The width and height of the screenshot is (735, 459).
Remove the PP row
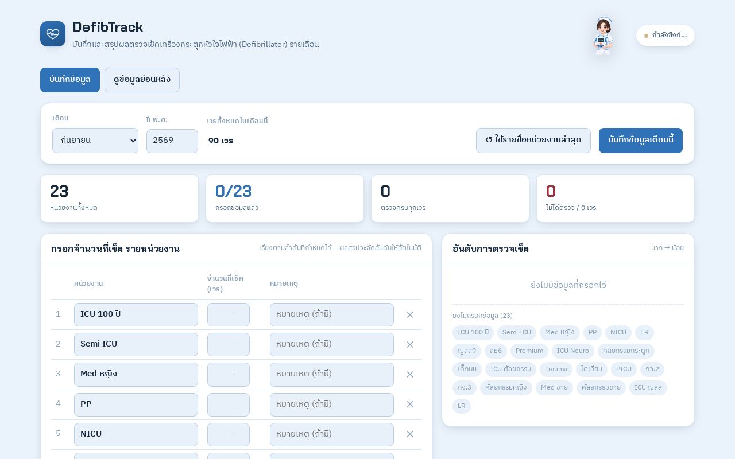[x=410, y=404]
